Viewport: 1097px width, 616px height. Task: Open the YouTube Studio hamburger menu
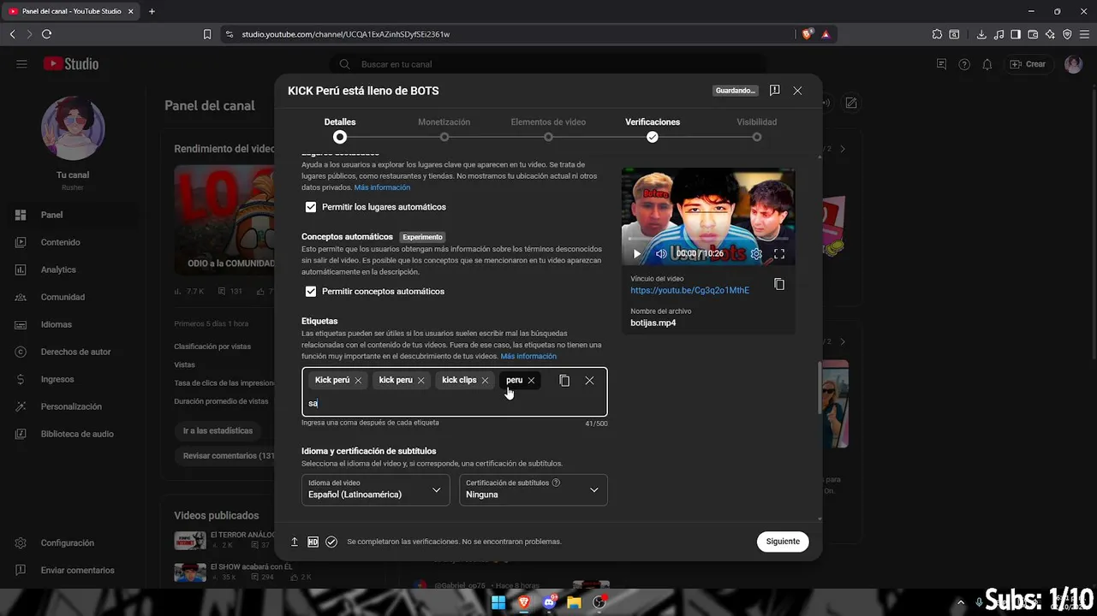(x=21, y=64)
